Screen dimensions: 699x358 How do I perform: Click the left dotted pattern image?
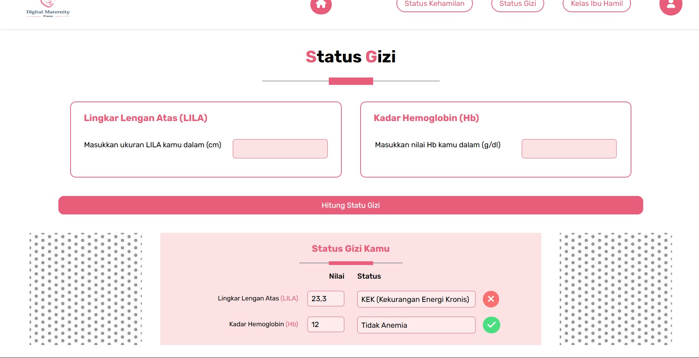[86, 289]
